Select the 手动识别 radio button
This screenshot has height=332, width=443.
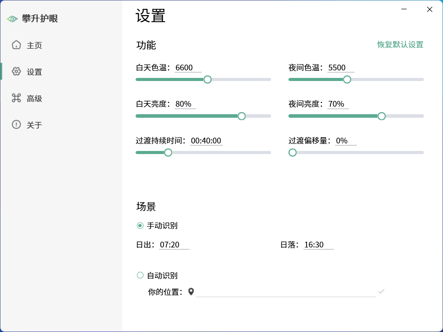(x=140, y=226)
